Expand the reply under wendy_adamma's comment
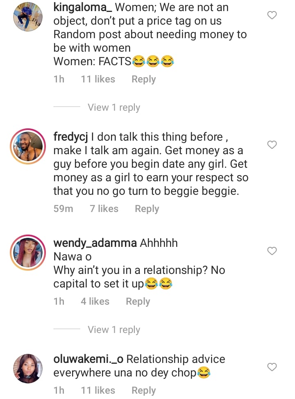This screenshot has width=295, height=399. (x=113, y=330)
